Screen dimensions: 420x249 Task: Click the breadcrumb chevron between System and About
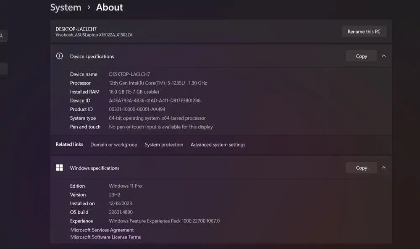pos(89,8)
